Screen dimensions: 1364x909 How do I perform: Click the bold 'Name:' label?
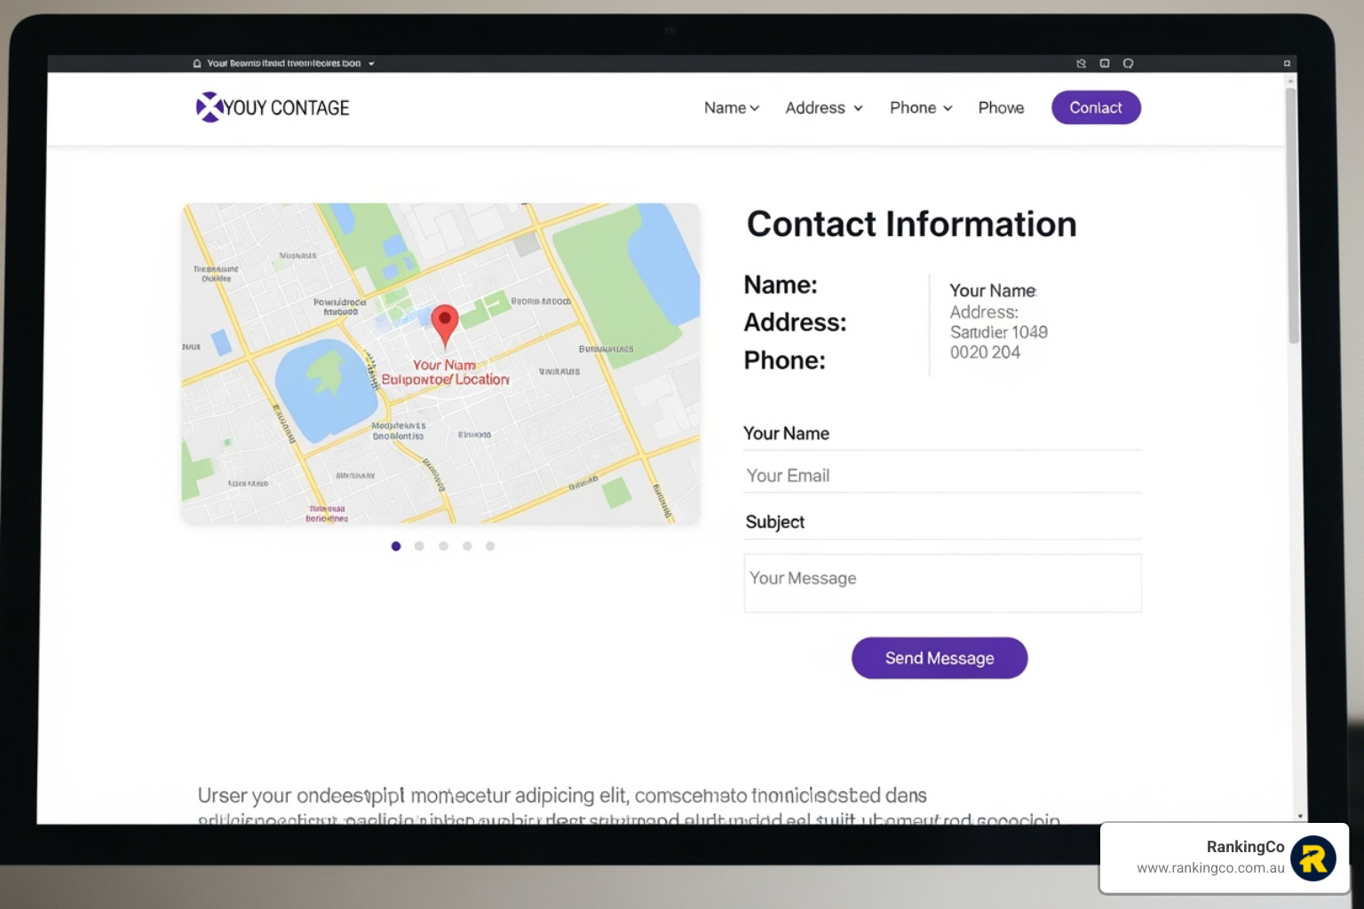(x=781, y=285)
